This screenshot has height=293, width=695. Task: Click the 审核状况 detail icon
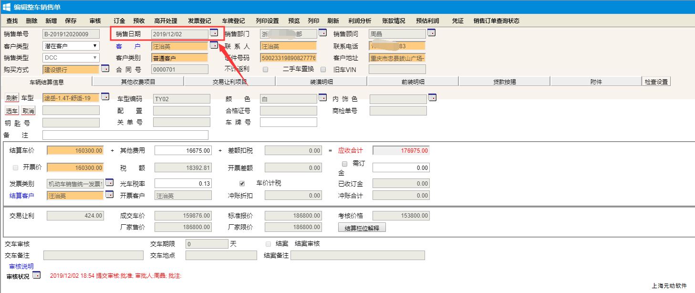pos(37,275)
